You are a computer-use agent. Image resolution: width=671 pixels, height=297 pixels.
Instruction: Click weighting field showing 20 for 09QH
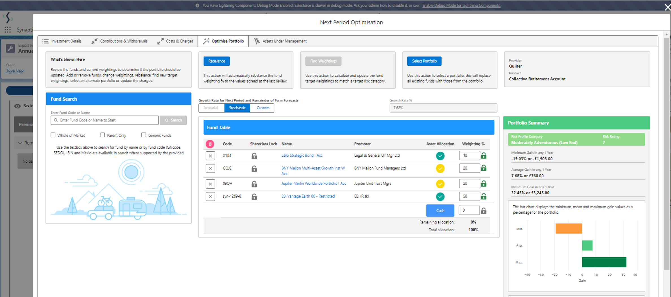pos(469,184)
